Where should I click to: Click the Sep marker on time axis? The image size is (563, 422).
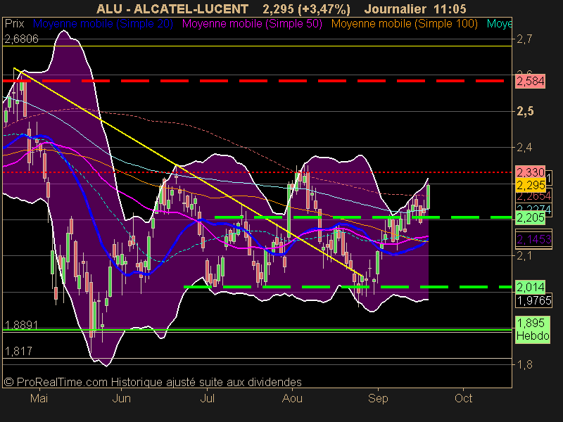point(378,398)
